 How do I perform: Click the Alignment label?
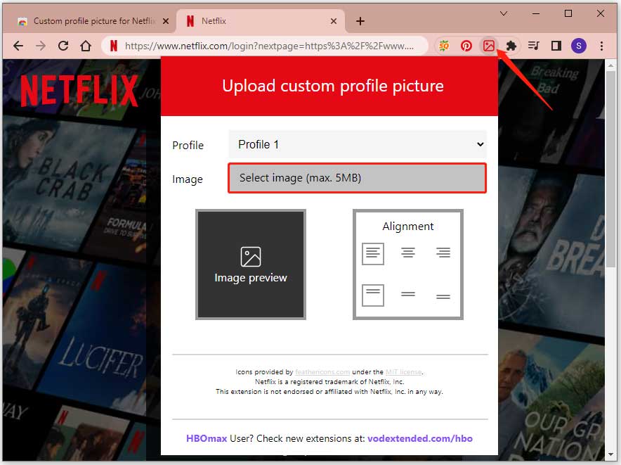(408, 226)
